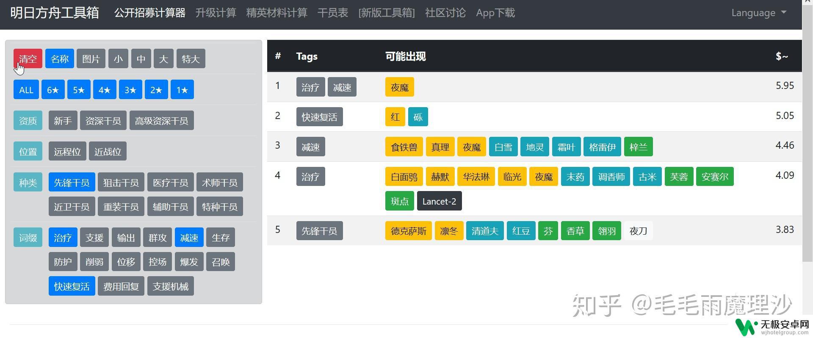Open the Language dropdown

759,13
